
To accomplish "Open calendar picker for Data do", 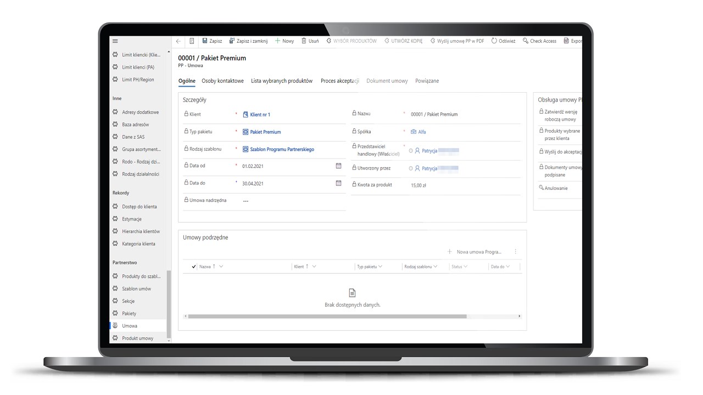I will click(338, 183).
